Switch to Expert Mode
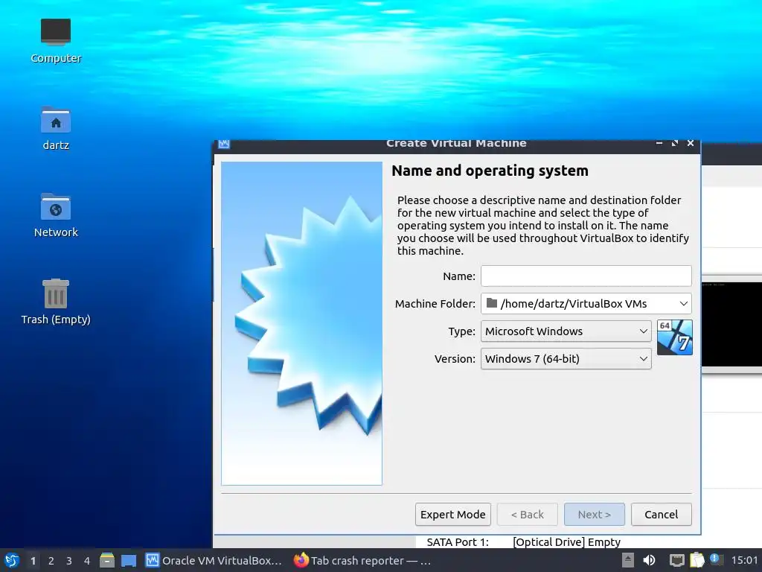Screen dimensions: 762x572 point(453,515)
